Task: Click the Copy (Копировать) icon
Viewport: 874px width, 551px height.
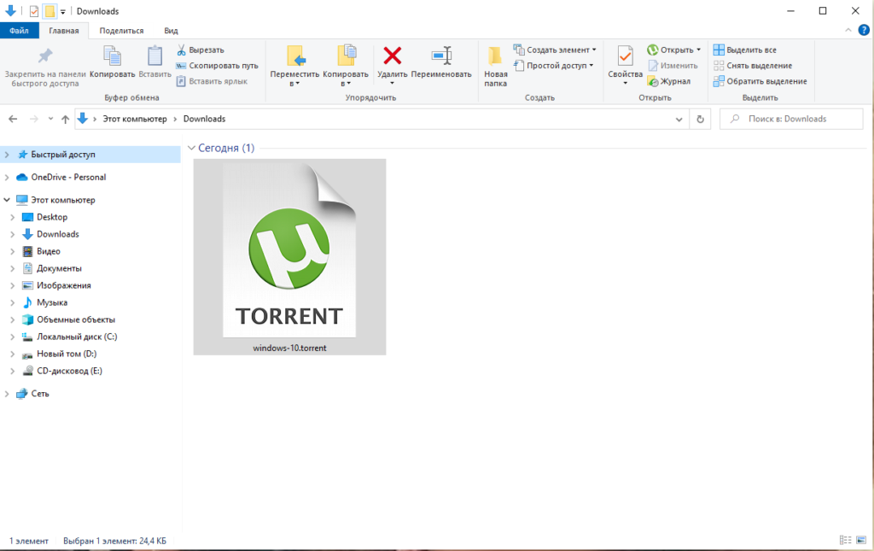Action: [x=113, y=57]
